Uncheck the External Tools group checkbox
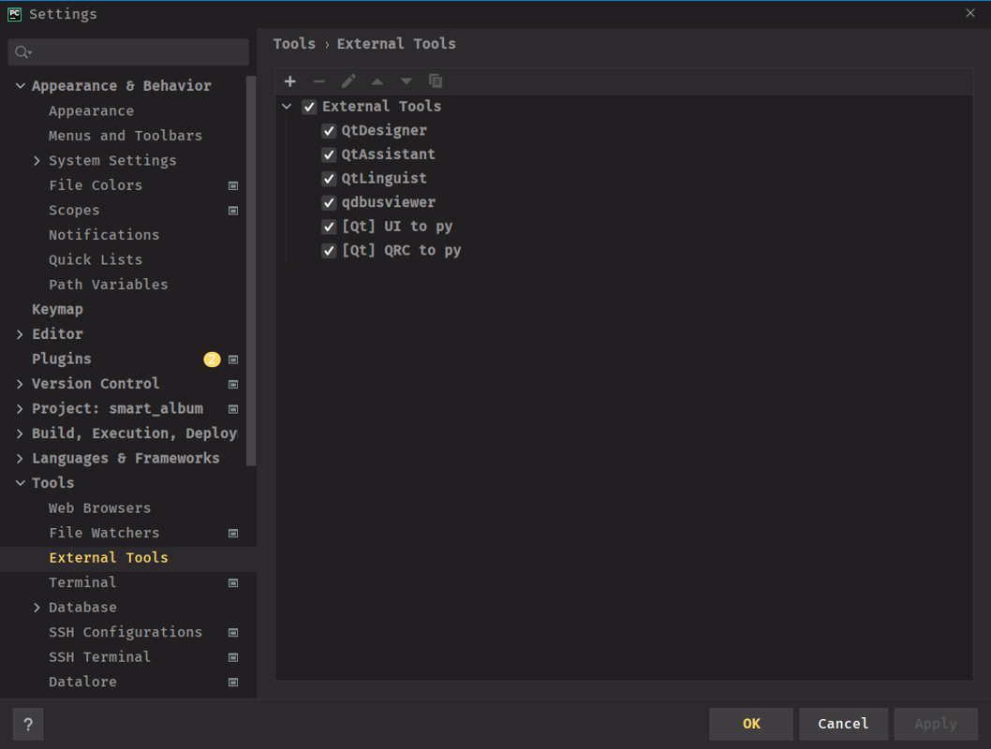991x749 pixels. (x=309, y=107)
